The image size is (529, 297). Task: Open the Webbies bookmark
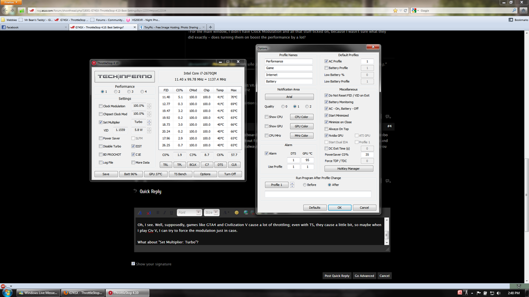pos(9,20)
